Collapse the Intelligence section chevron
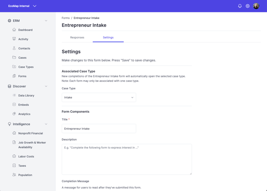 [46, 124]
